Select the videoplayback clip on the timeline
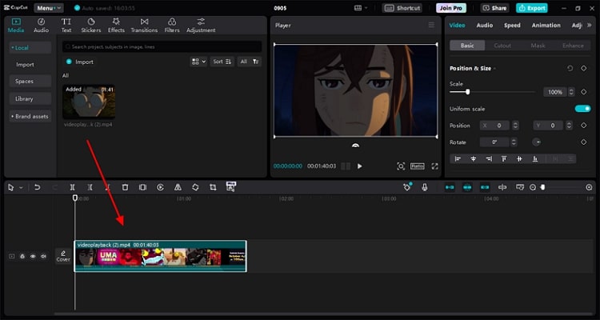This screenshot has height=320, width=600. coord(160,257)
